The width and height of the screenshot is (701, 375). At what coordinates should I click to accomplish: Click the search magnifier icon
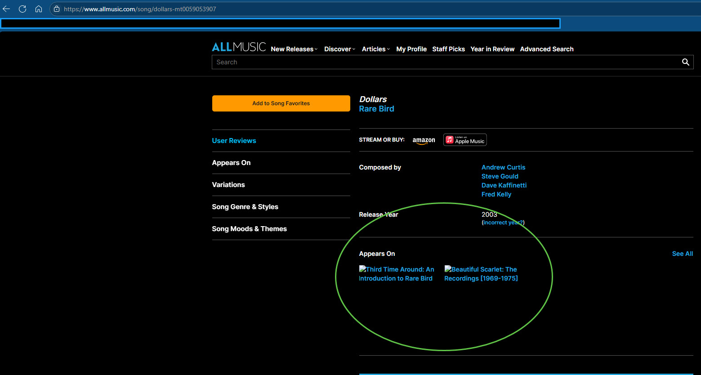click(x=685, y=62)
